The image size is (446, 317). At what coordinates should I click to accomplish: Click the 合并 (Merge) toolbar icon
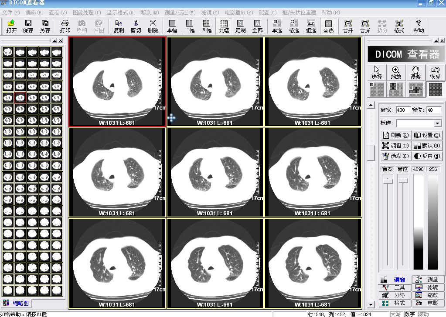pyautogui.click(x=348, y=26)
